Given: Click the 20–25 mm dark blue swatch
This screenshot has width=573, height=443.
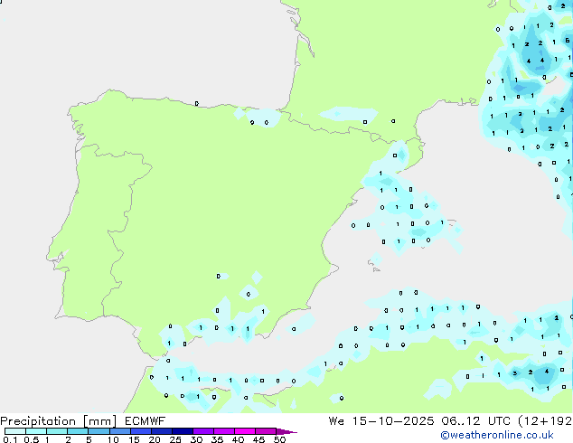Looking at the screenshot, I should (162, 431).
